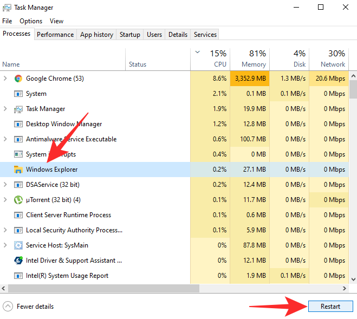
Task: Click the µTorrent process icon
Action: 18,200
